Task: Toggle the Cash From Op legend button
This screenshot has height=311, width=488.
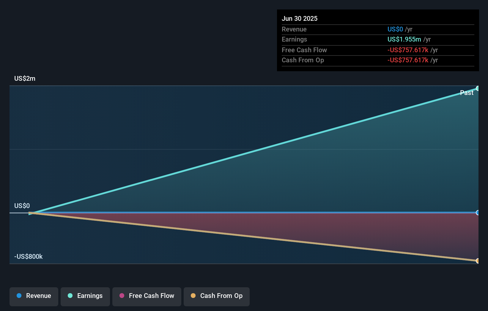Action: pos(217,296)
